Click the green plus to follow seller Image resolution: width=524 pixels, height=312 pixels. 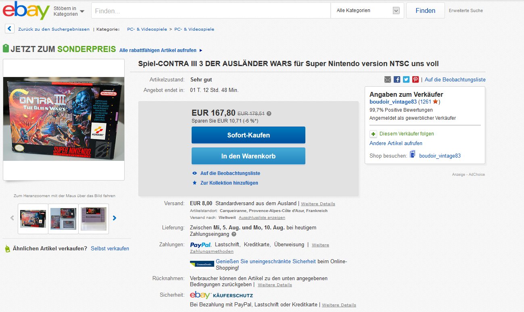click(373, 134)
